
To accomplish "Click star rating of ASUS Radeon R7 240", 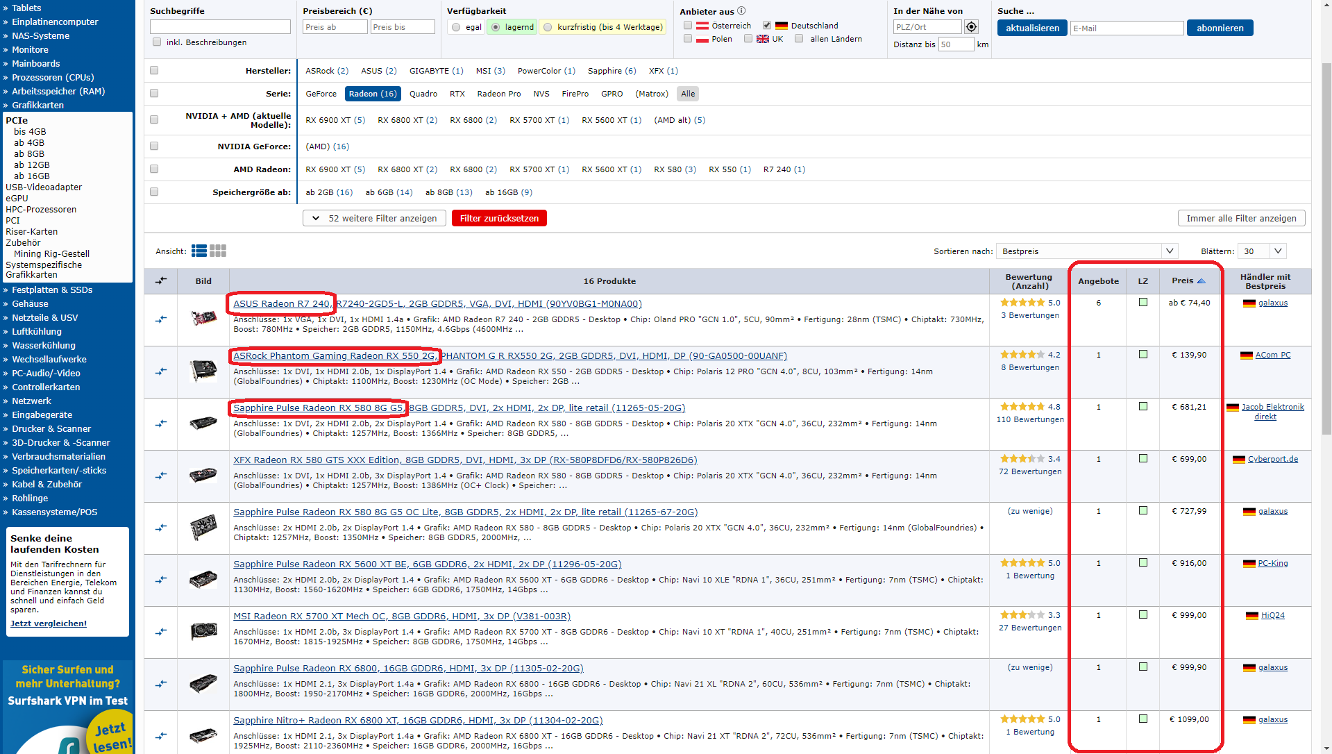I will [1022, 303].
